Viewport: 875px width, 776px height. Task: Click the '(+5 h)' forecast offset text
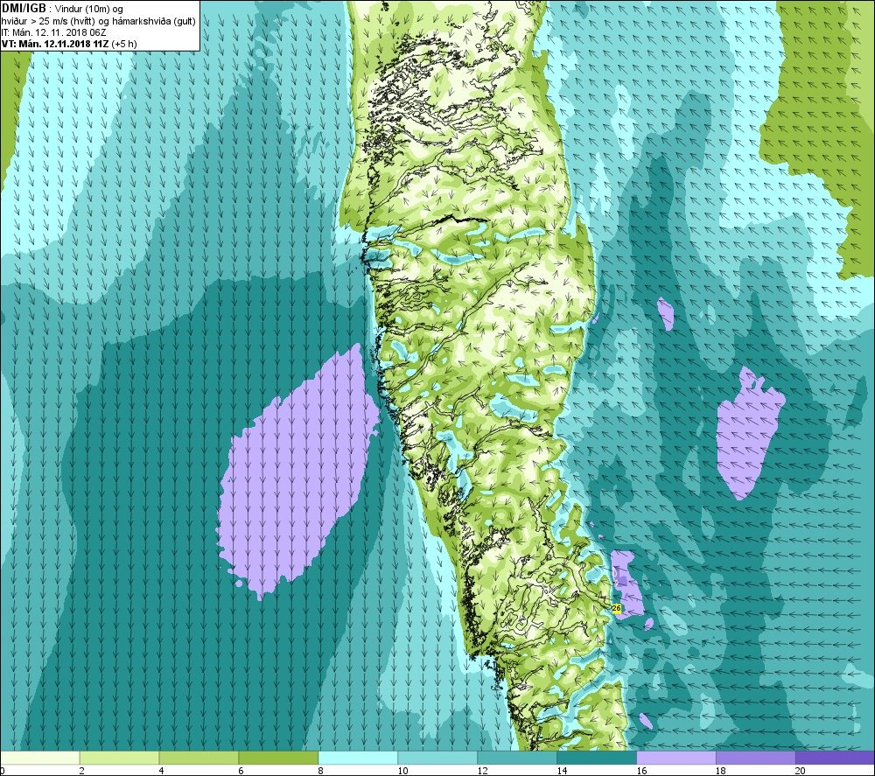[124, 44]
